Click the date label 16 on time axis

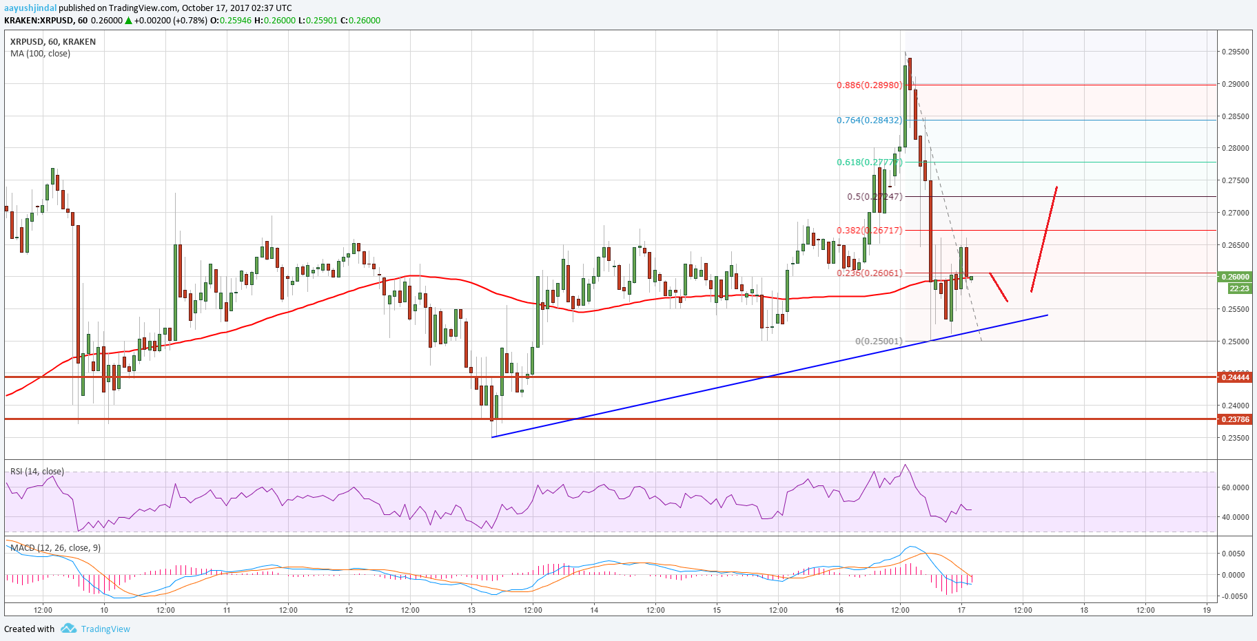(x=839, y=610)
